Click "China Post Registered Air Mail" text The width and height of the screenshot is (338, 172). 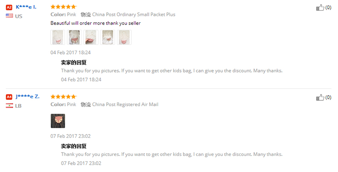pos(125,104)
